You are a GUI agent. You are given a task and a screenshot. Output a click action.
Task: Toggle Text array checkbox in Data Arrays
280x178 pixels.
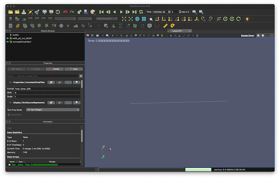(x=9, y=165)
